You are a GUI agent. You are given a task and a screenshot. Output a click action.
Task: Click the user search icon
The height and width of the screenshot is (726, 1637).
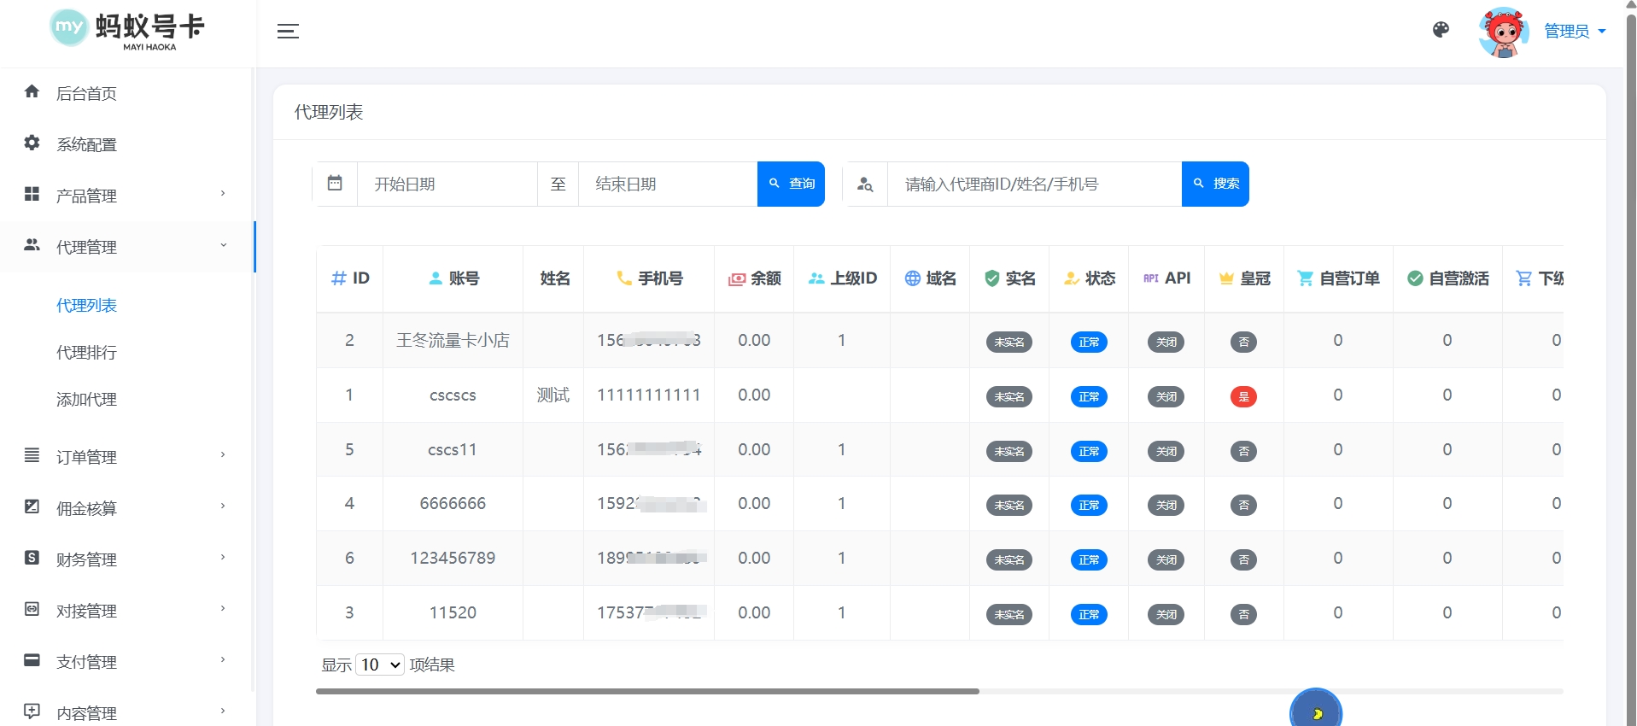click(x=865, y=184)
